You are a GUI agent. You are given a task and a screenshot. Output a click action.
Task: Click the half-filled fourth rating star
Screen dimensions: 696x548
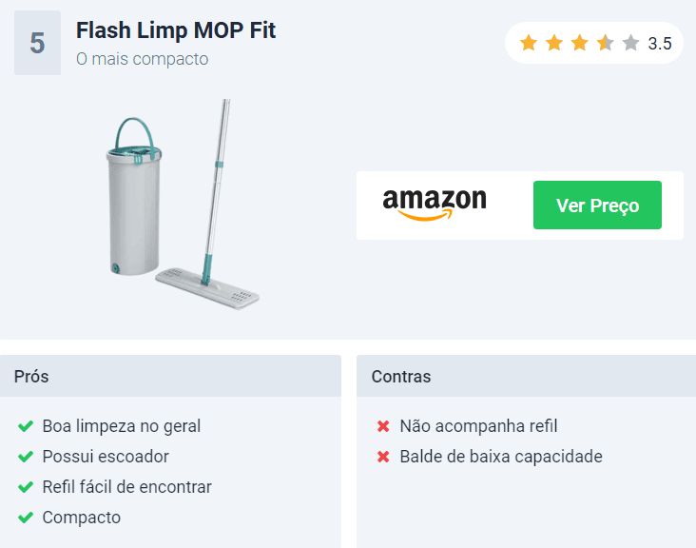click(605, 43)
